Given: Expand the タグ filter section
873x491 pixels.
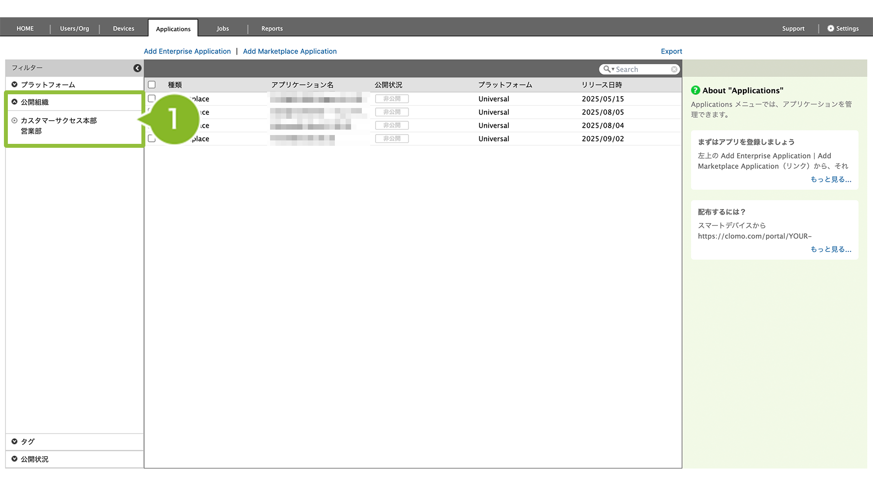Looking at the screenshot, I should (27, 442).
